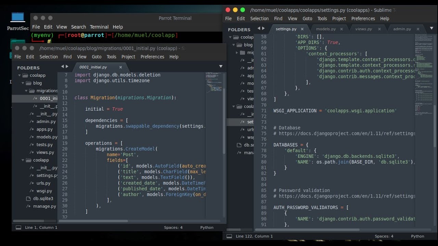Screen dimensions: 438x246
Task: Collapse the blog folder in settings.py window
Action: click(x=234, y=45)
